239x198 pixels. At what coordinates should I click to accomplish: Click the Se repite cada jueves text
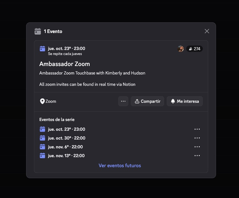coord(65,54)
